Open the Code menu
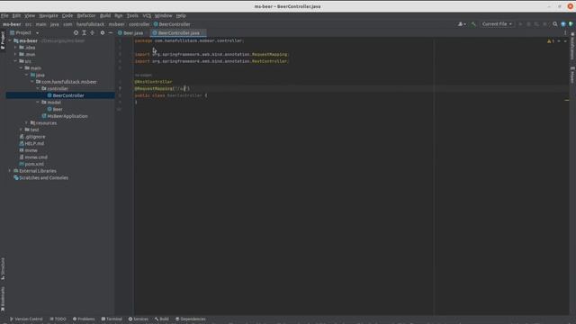 coord(67,16)
